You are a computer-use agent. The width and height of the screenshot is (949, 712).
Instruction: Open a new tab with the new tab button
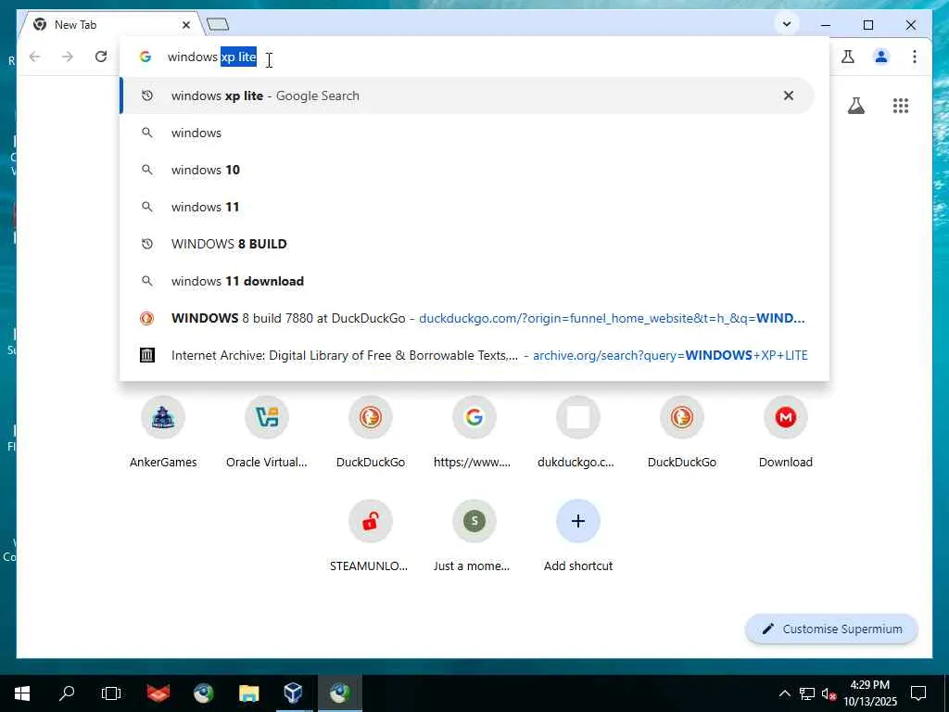218,25
